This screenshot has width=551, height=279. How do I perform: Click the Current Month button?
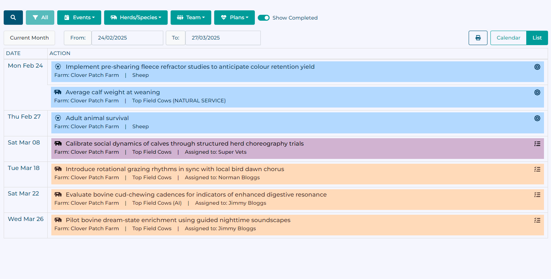[29, 38]
